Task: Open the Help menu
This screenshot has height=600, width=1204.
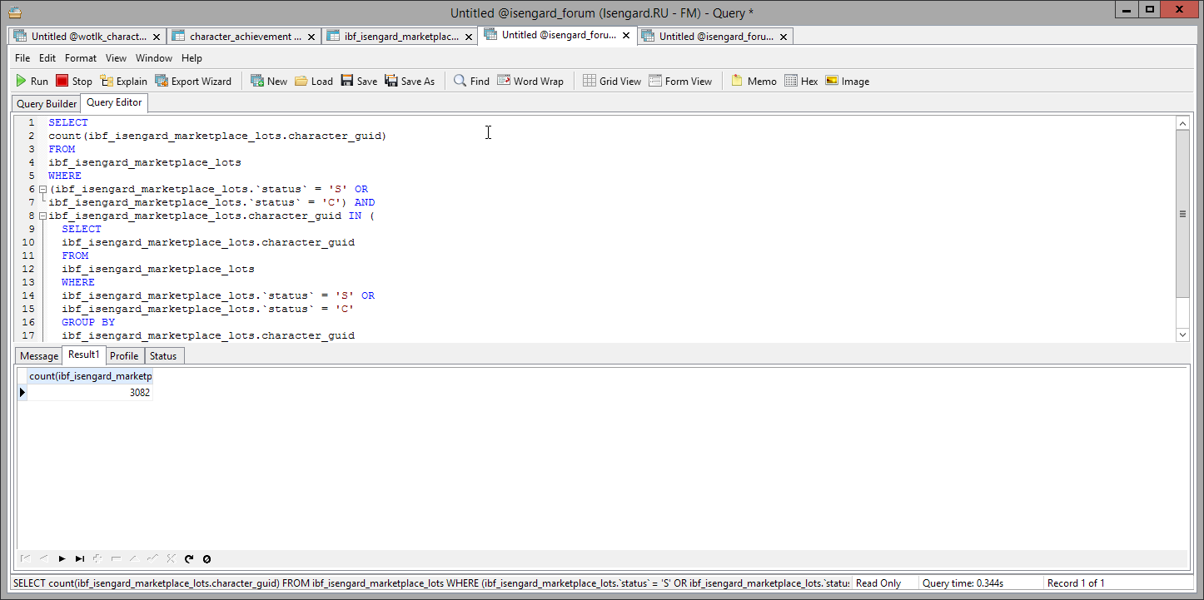Action: (x=192, y=58)
